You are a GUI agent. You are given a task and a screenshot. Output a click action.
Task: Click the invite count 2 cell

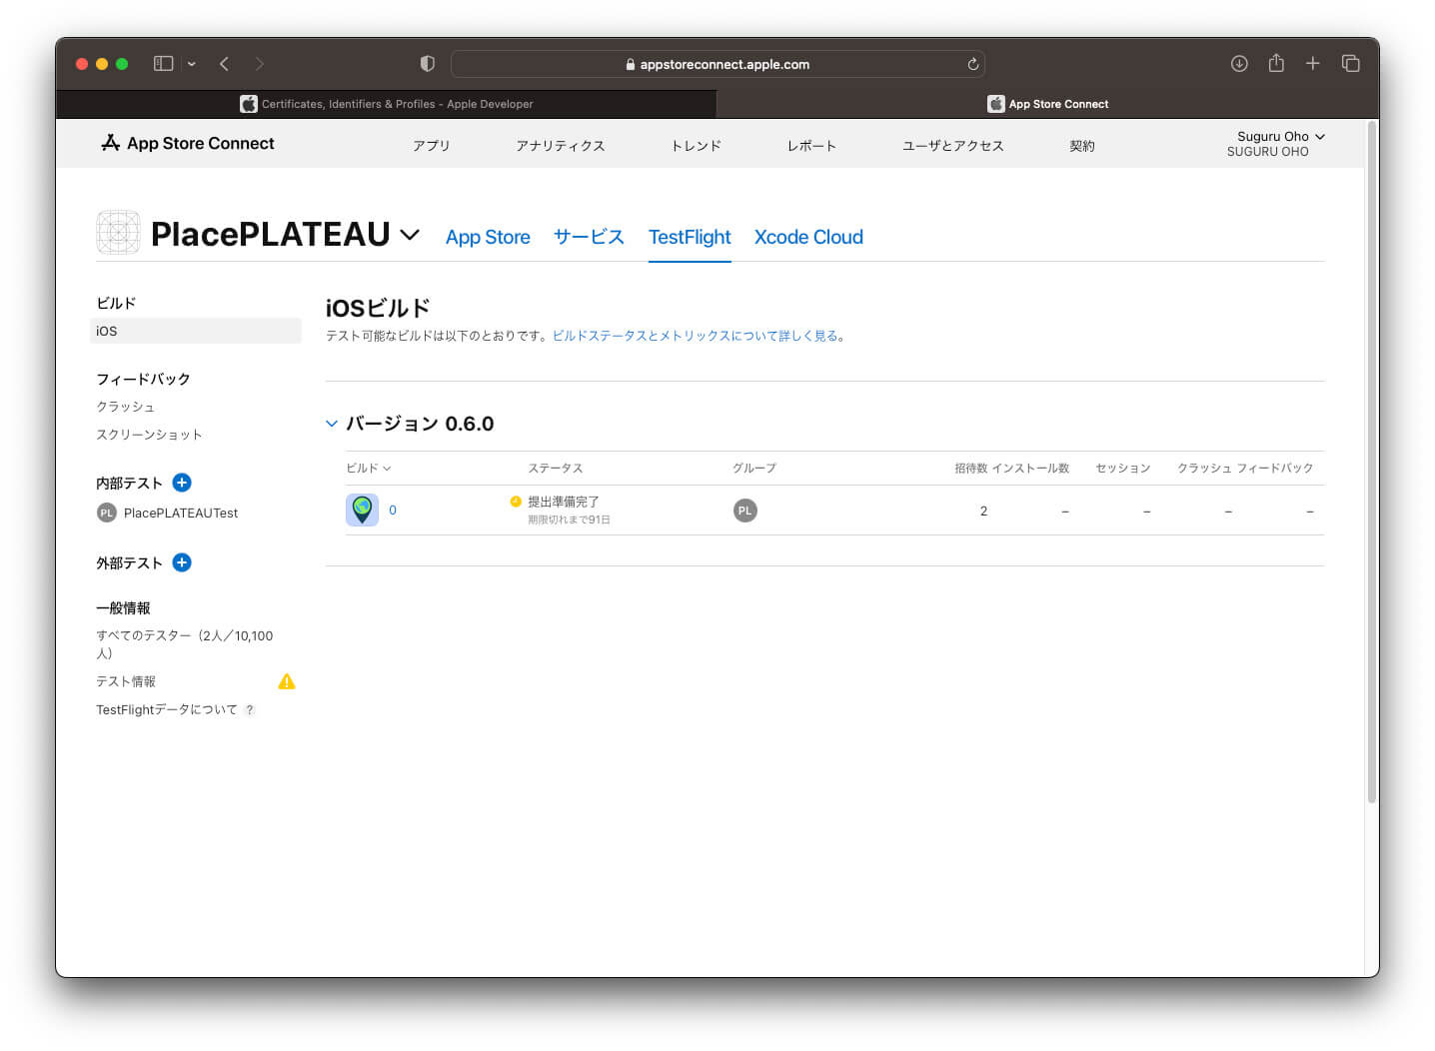coord(983,511)
